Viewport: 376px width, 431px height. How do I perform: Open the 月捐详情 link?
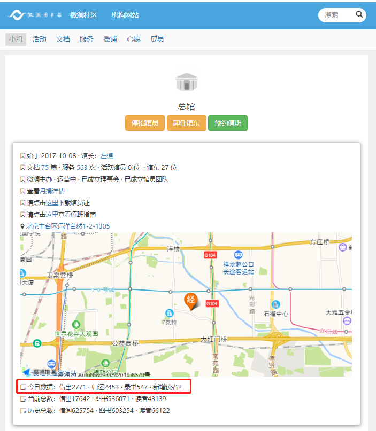click(x=52, y=191)
